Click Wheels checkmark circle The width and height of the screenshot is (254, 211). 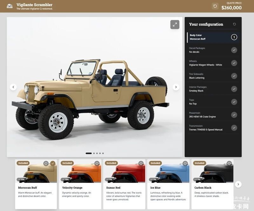click(234, 63)
